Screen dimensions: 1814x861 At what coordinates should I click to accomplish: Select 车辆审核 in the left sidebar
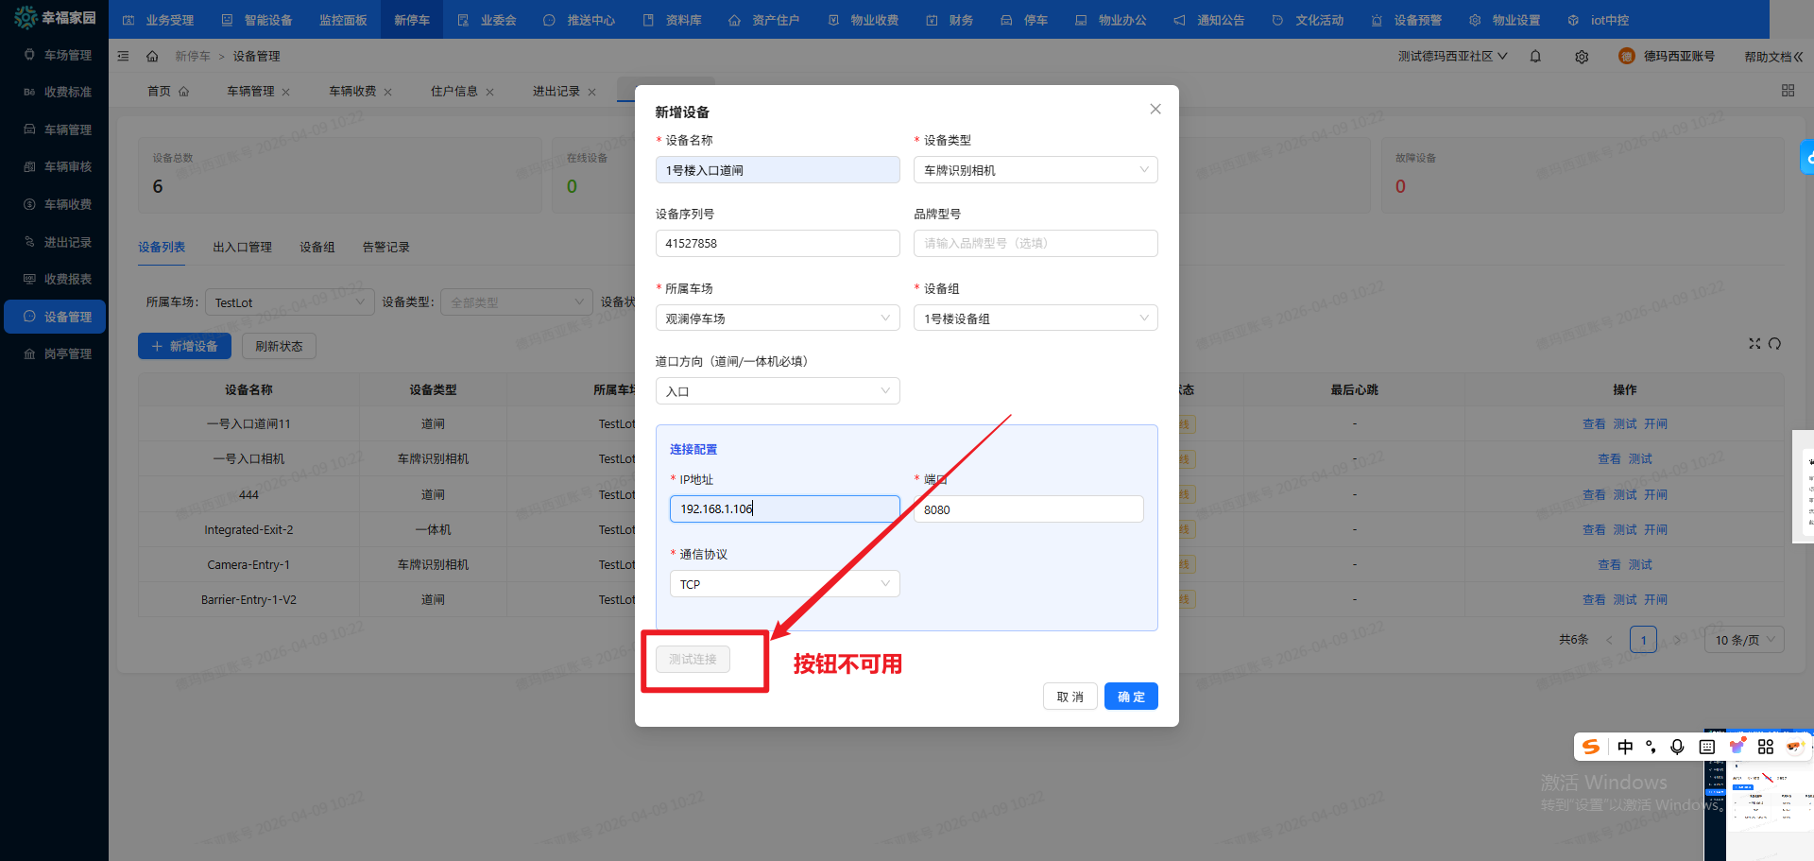pyautogui.click(x=67, y=167)
